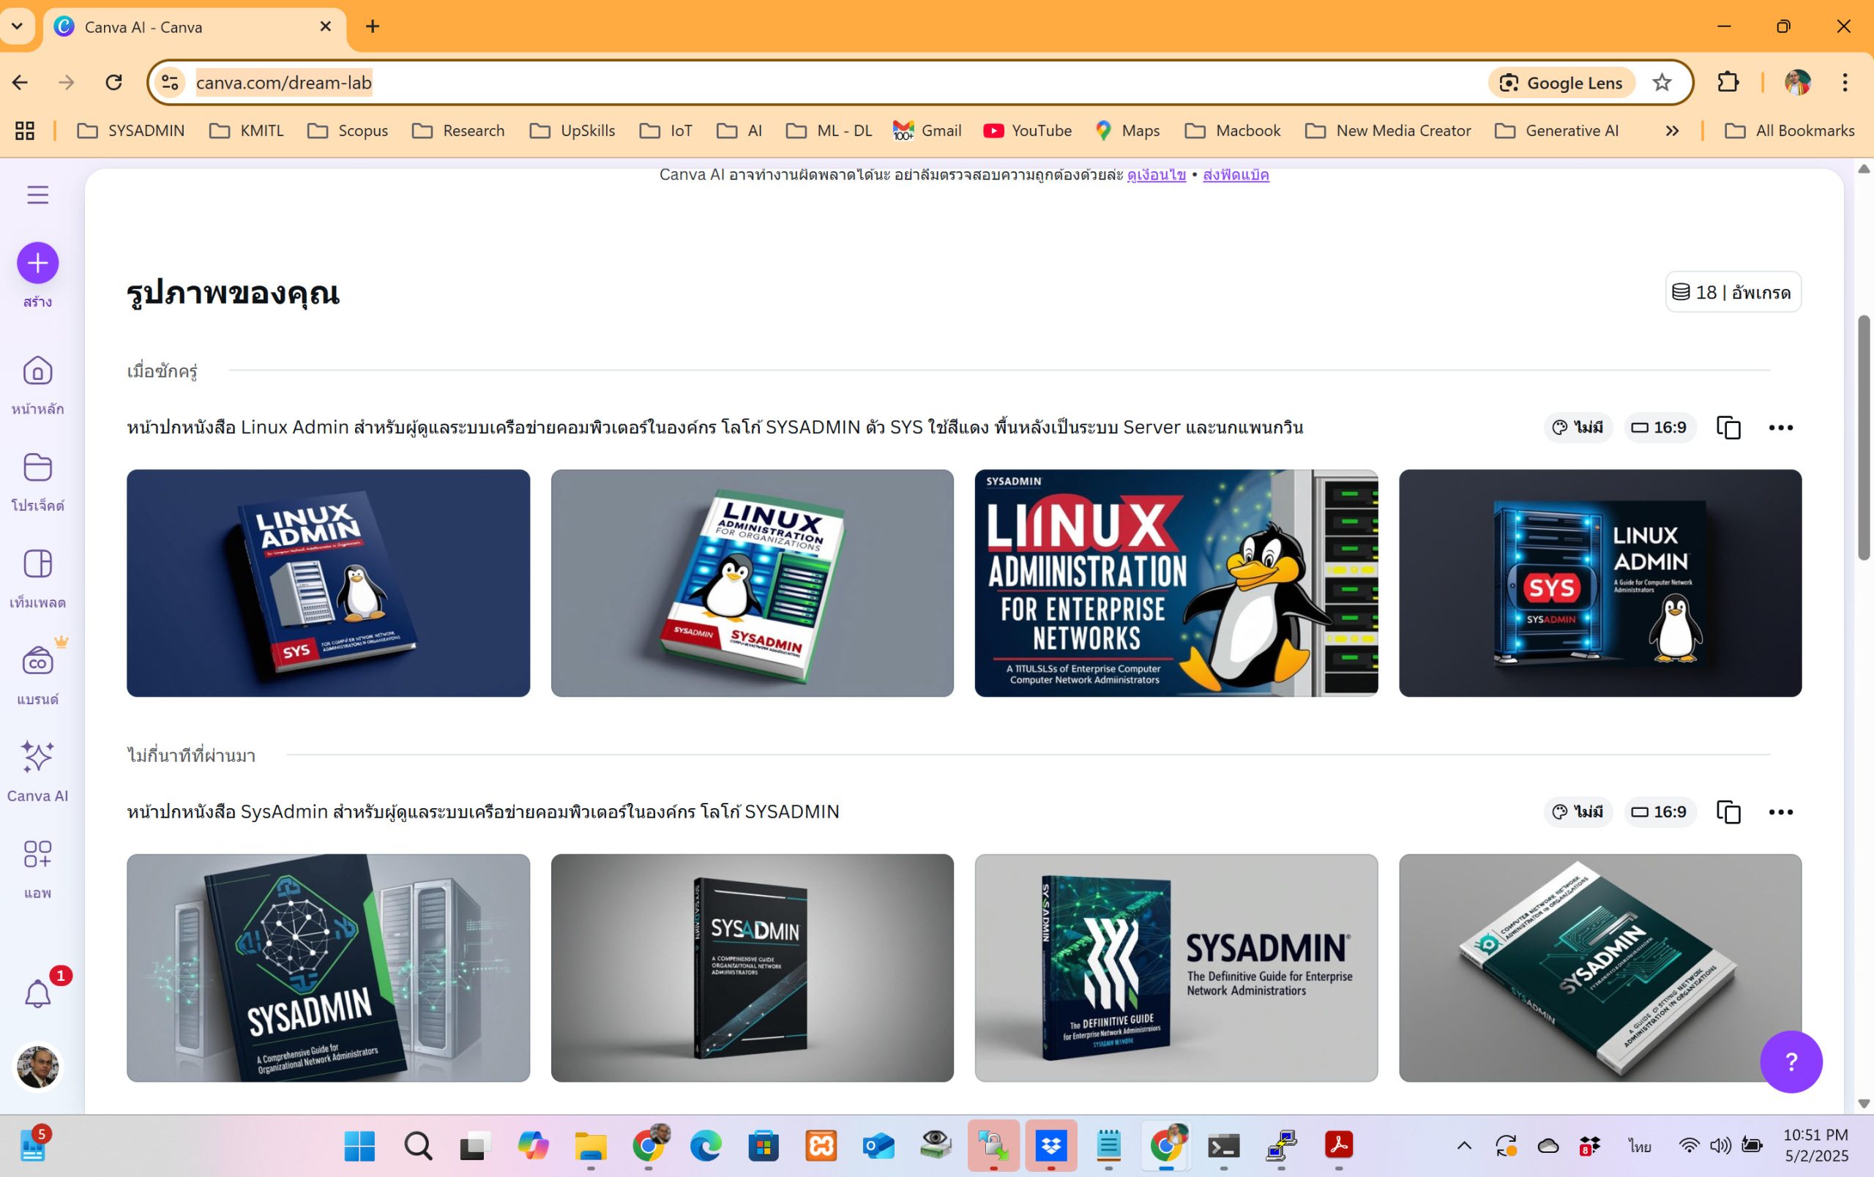
Task: Open a new browser tab
Action: point(373,26)
